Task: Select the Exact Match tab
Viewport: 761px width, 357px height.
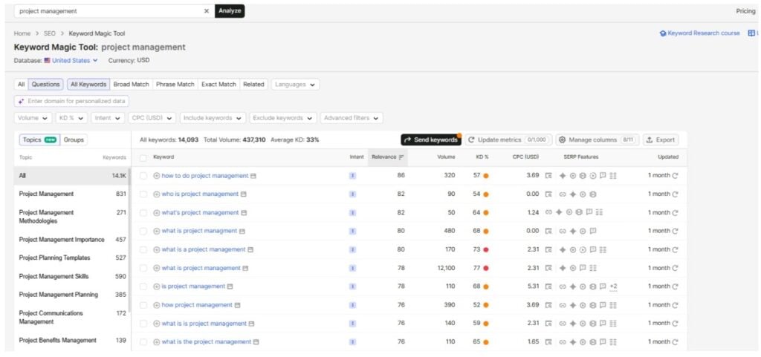Action: point(219,85)
